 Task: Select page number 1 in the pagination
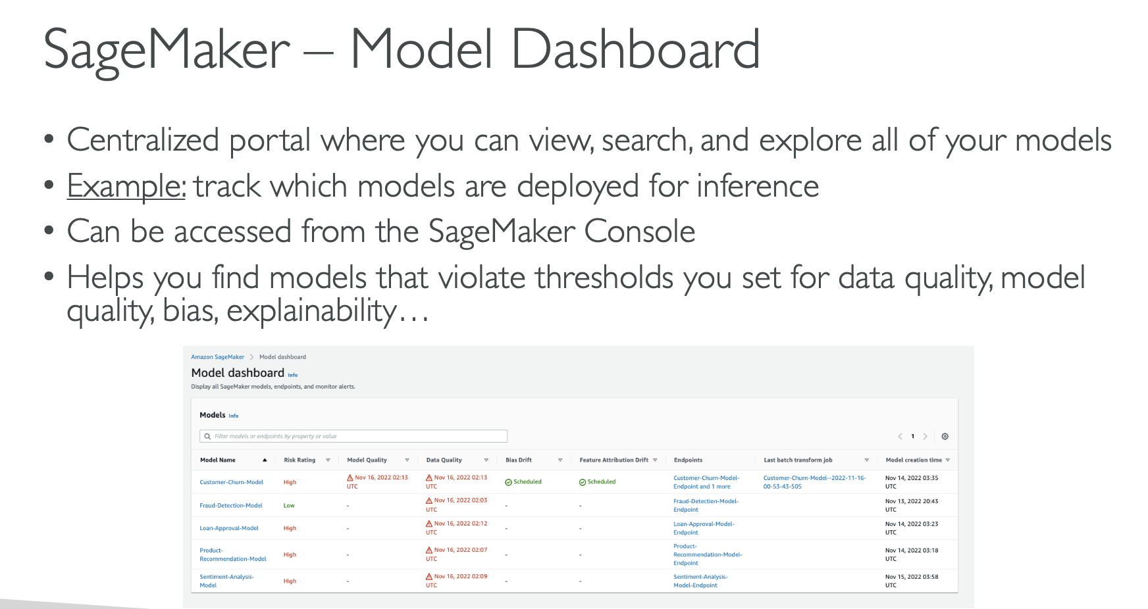coord(912,436)
